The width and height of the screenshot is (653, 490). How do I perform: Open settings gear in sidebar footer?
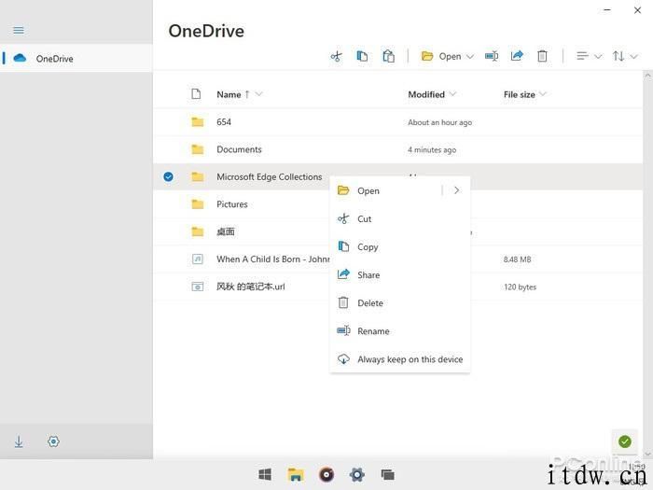point(53,441)
